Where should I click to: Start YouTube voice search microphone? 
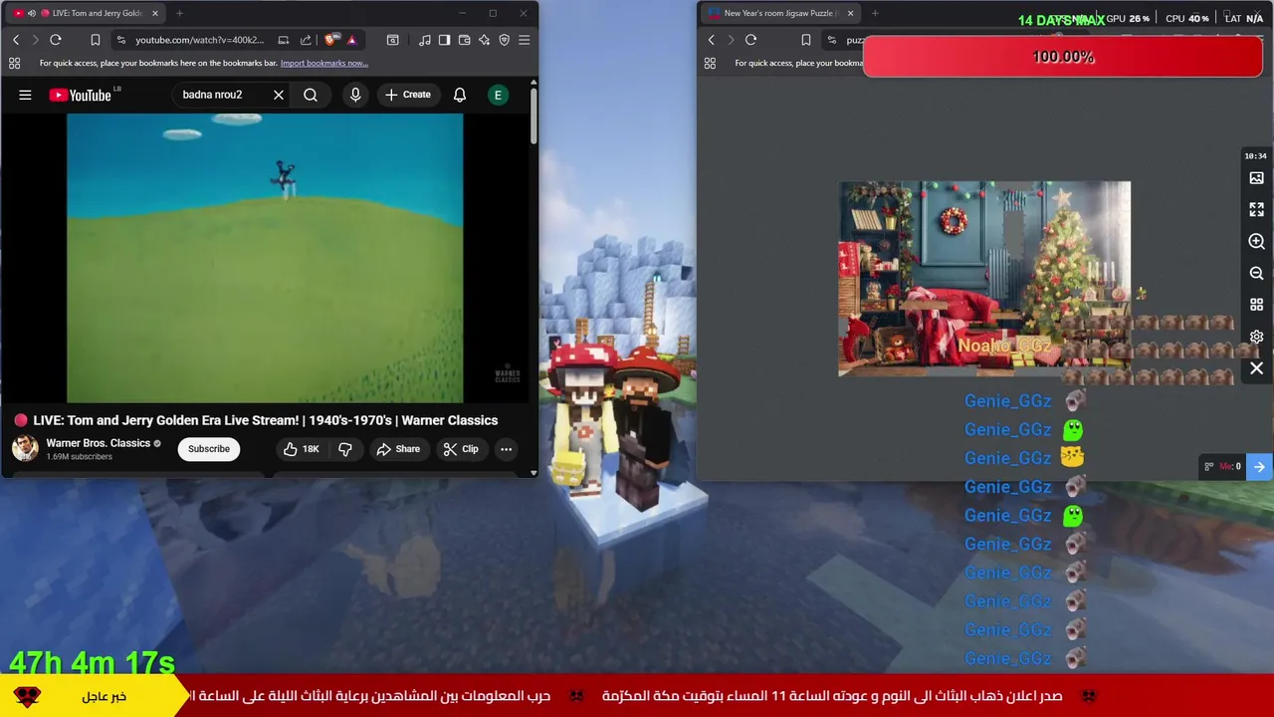click(355, 95)
